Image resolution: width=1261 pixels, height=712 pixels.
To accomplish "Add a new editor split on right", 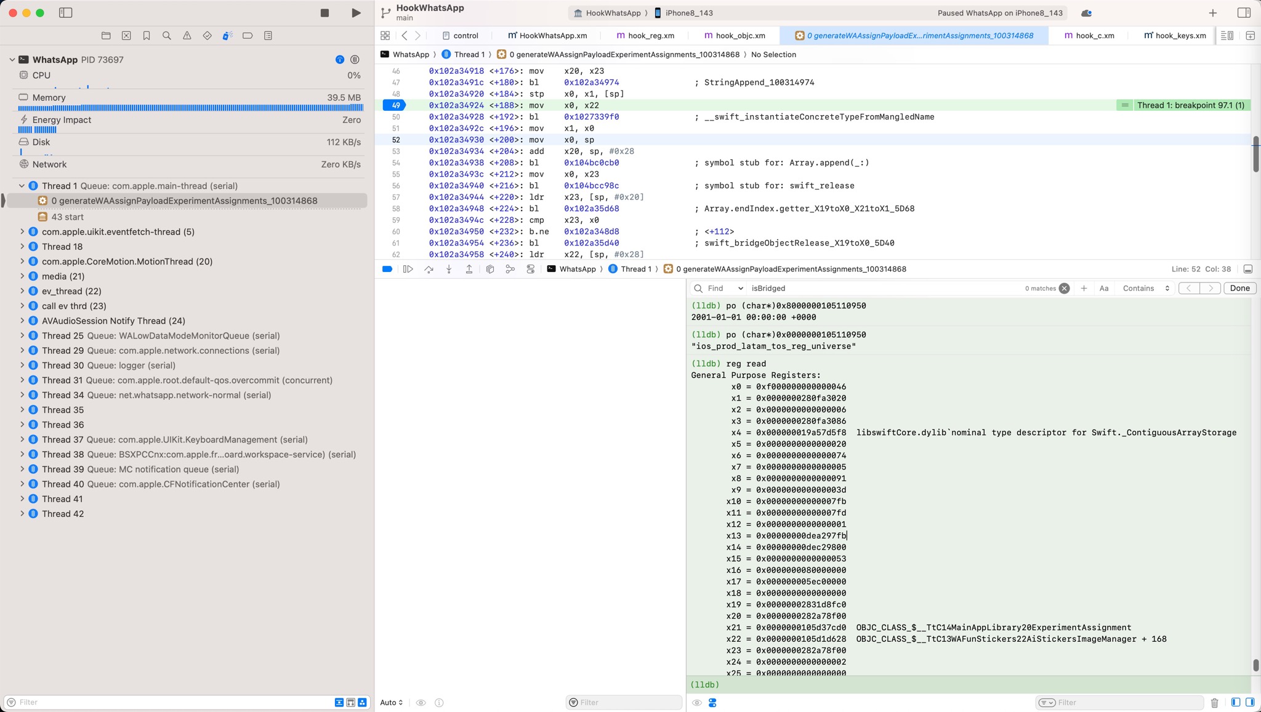I will pos(1250,36).
